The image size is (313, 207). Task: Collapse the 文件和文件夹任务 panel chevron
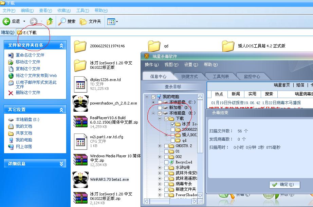pos(61,45)
